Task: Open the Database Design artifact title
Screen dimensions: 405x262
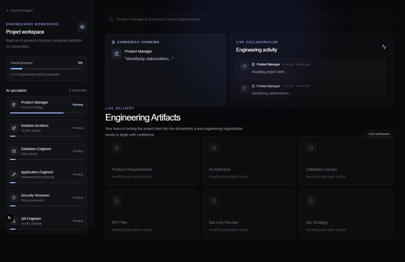Action: [321, 170]
